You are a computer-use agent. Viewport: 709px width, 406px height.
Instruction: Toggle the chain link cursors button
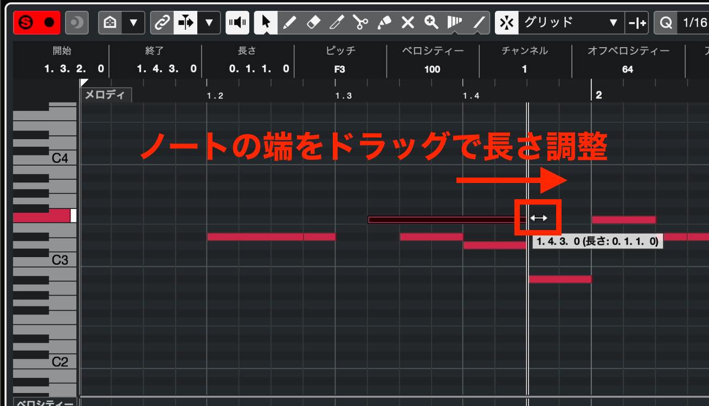(x=162, y=23)
